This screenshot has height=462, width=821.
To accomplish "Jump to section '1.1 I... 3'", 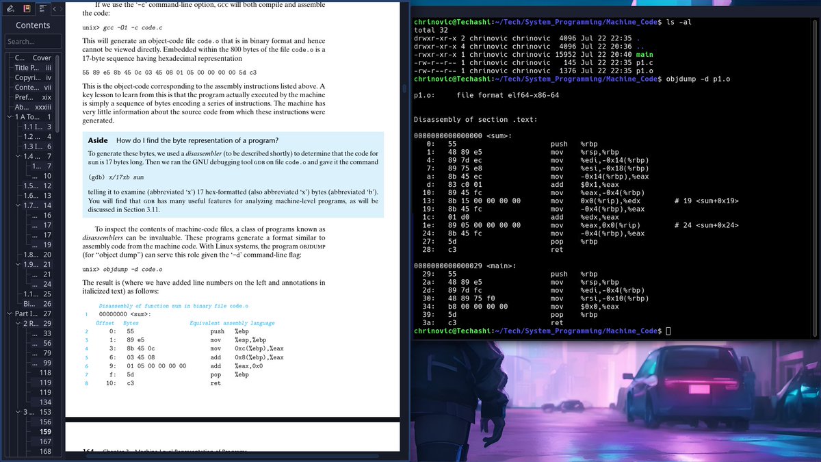I will coord(38,127).
